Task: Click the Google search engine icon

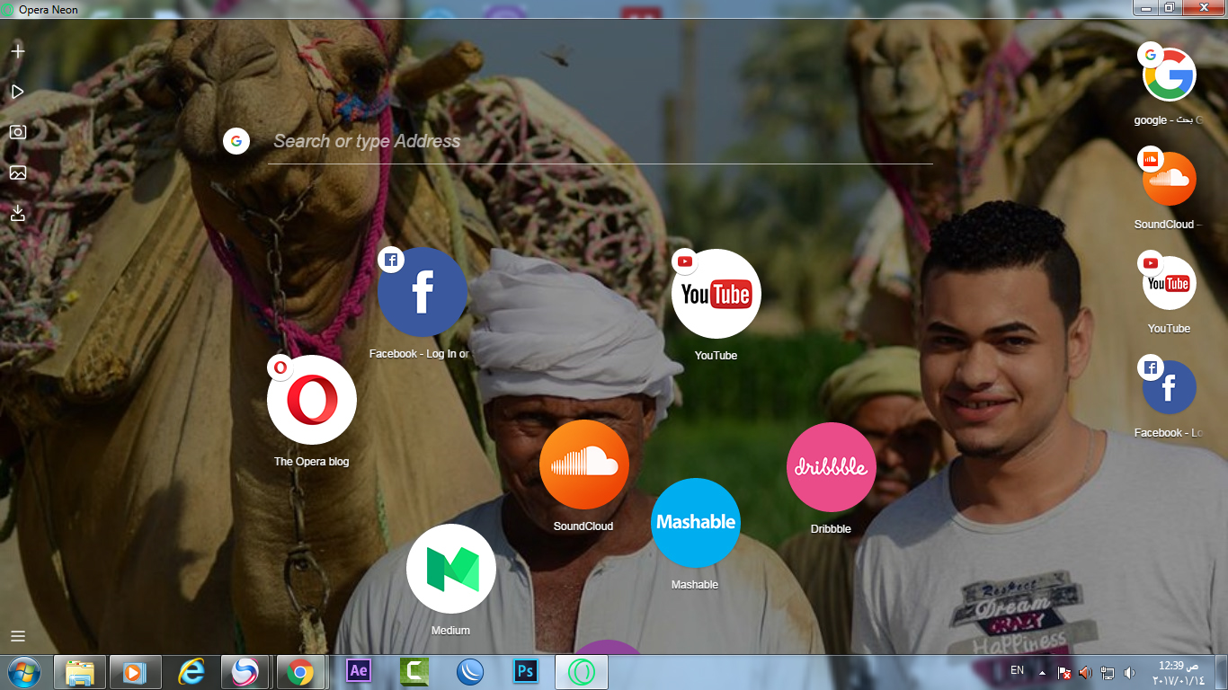Action: click(x=236, y=141)
